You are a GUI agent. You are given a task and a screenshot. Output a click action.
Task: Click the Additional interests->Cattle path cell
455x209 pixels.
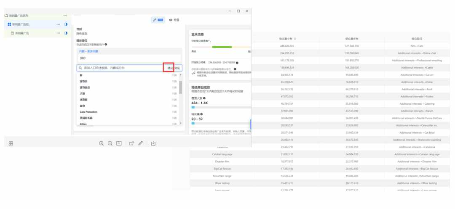pos(417,68)
